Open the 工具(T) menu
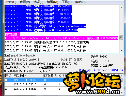This screenshot has height=96, width=126. tap(67, 2)
